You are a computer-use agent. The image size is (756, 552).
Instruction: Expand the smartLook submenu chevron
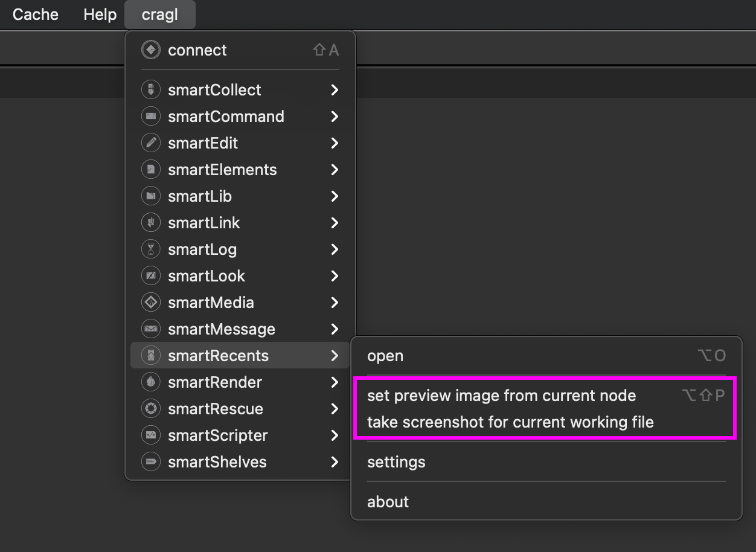pyautogui.click(x=335, y=276)
